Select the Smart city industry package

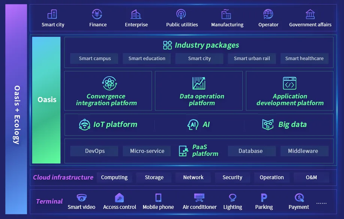pyautogui.click(x=199, y=59)
